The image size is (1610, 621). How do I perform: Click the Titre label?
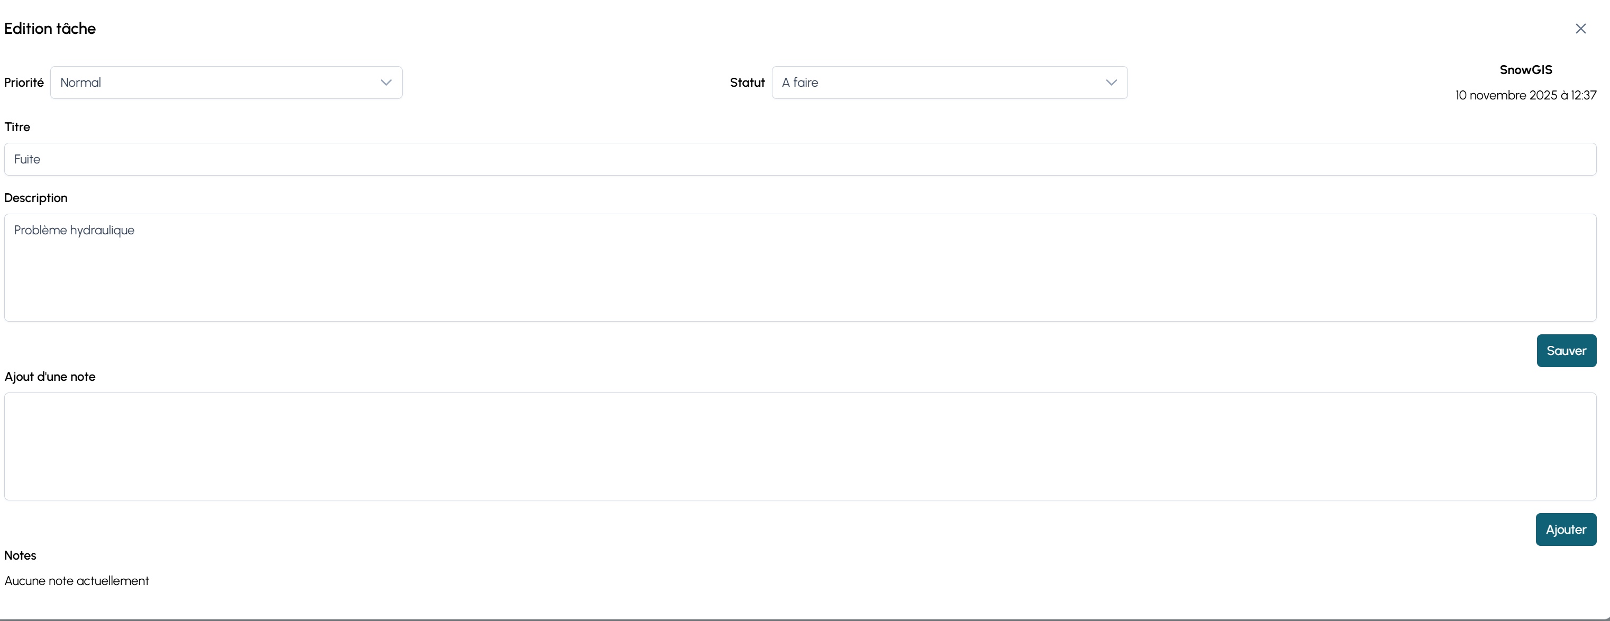(x=17, y=127)
